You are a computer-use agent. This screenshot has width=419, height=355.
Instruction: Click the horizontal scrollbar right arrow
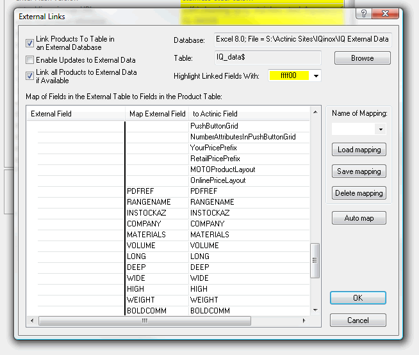click(304, 320)
